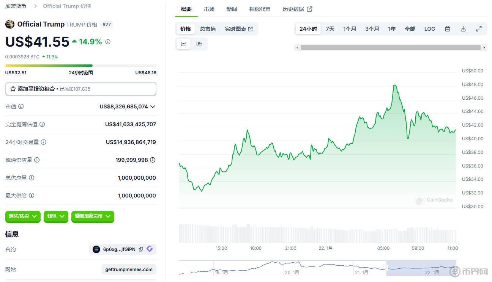492x282 pixels.
Task: Open the 市场 tab
Action: [209, 9]
